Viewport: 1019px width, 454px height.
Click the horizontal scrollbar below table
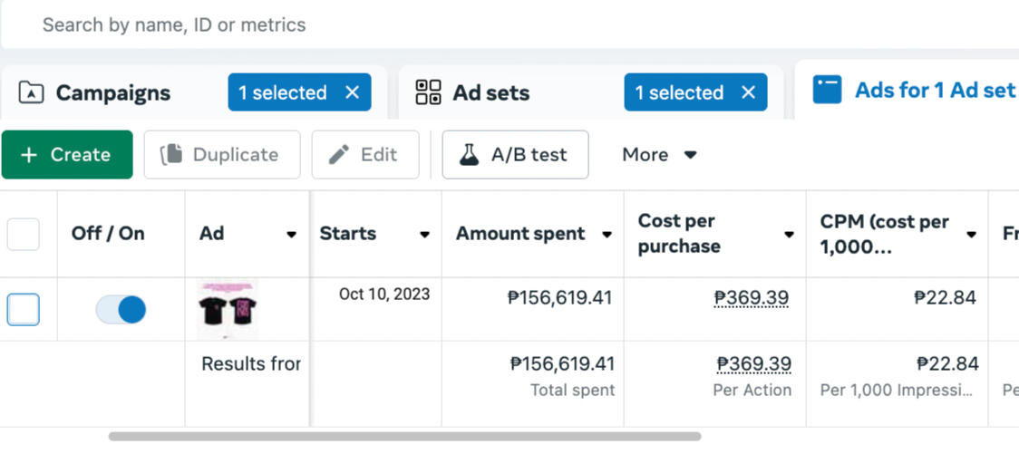pyautogui.click(x=404, y=437)
